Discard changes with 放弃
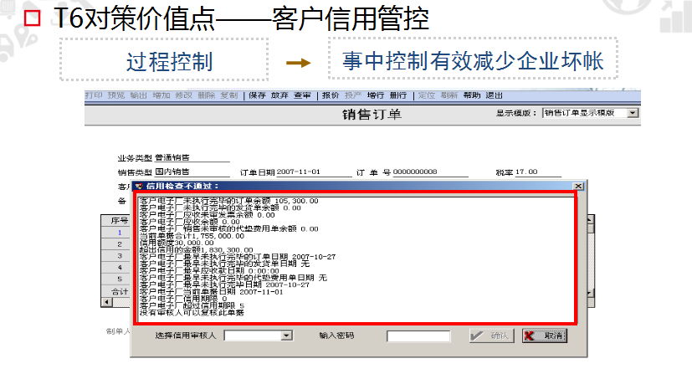 point(279,95)
